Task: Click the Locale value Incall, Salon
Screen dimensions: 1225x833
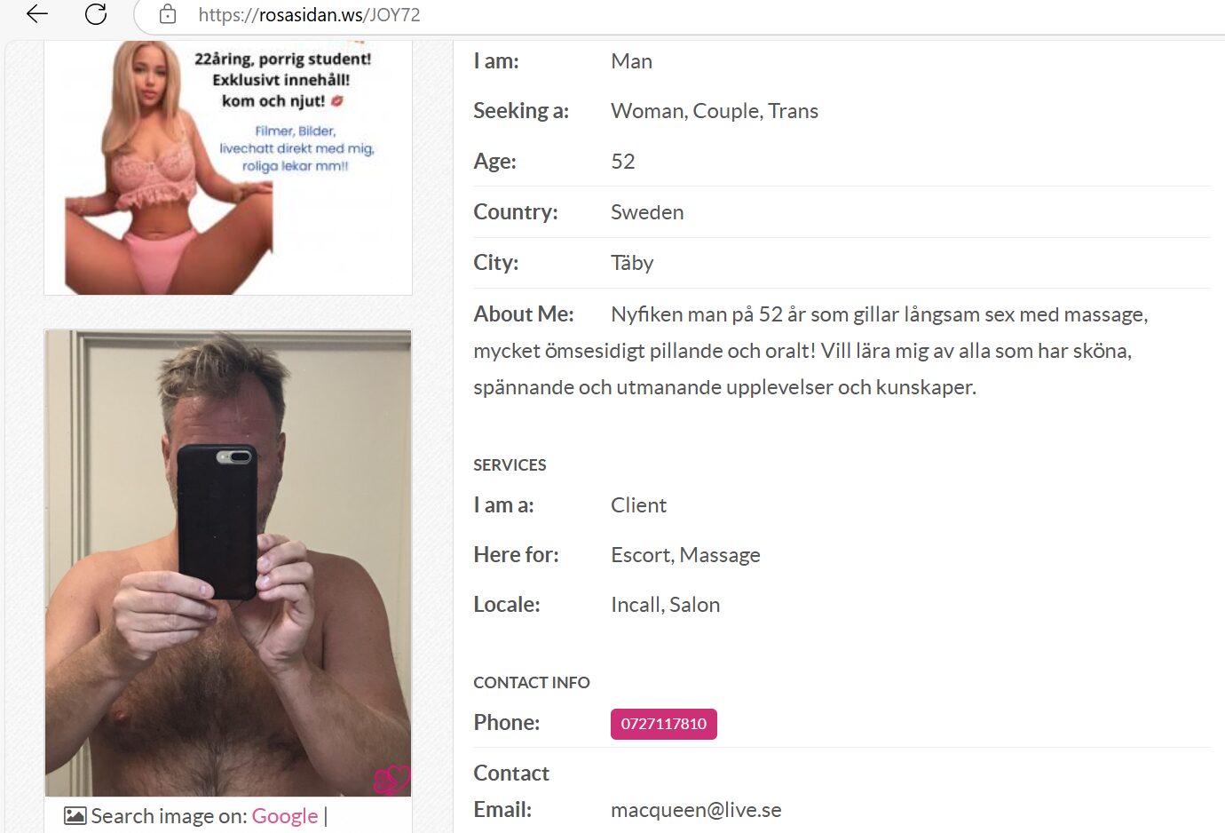Action: (665, 605)
